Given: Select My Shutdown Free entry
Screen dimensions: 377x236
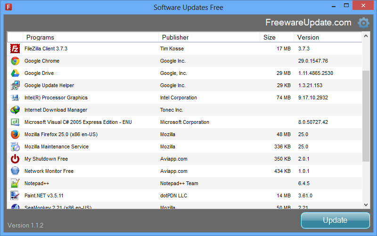Looking at the screenshot, I should (46, 159).
